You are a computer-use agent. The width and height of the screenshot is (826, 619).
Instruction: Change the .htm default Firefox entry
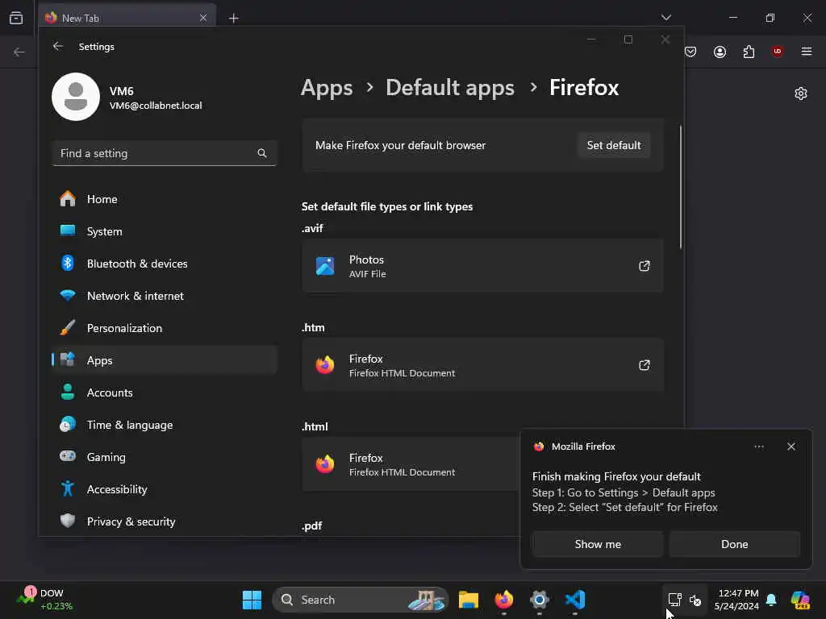pyautogui.click(x=482, y=365)
